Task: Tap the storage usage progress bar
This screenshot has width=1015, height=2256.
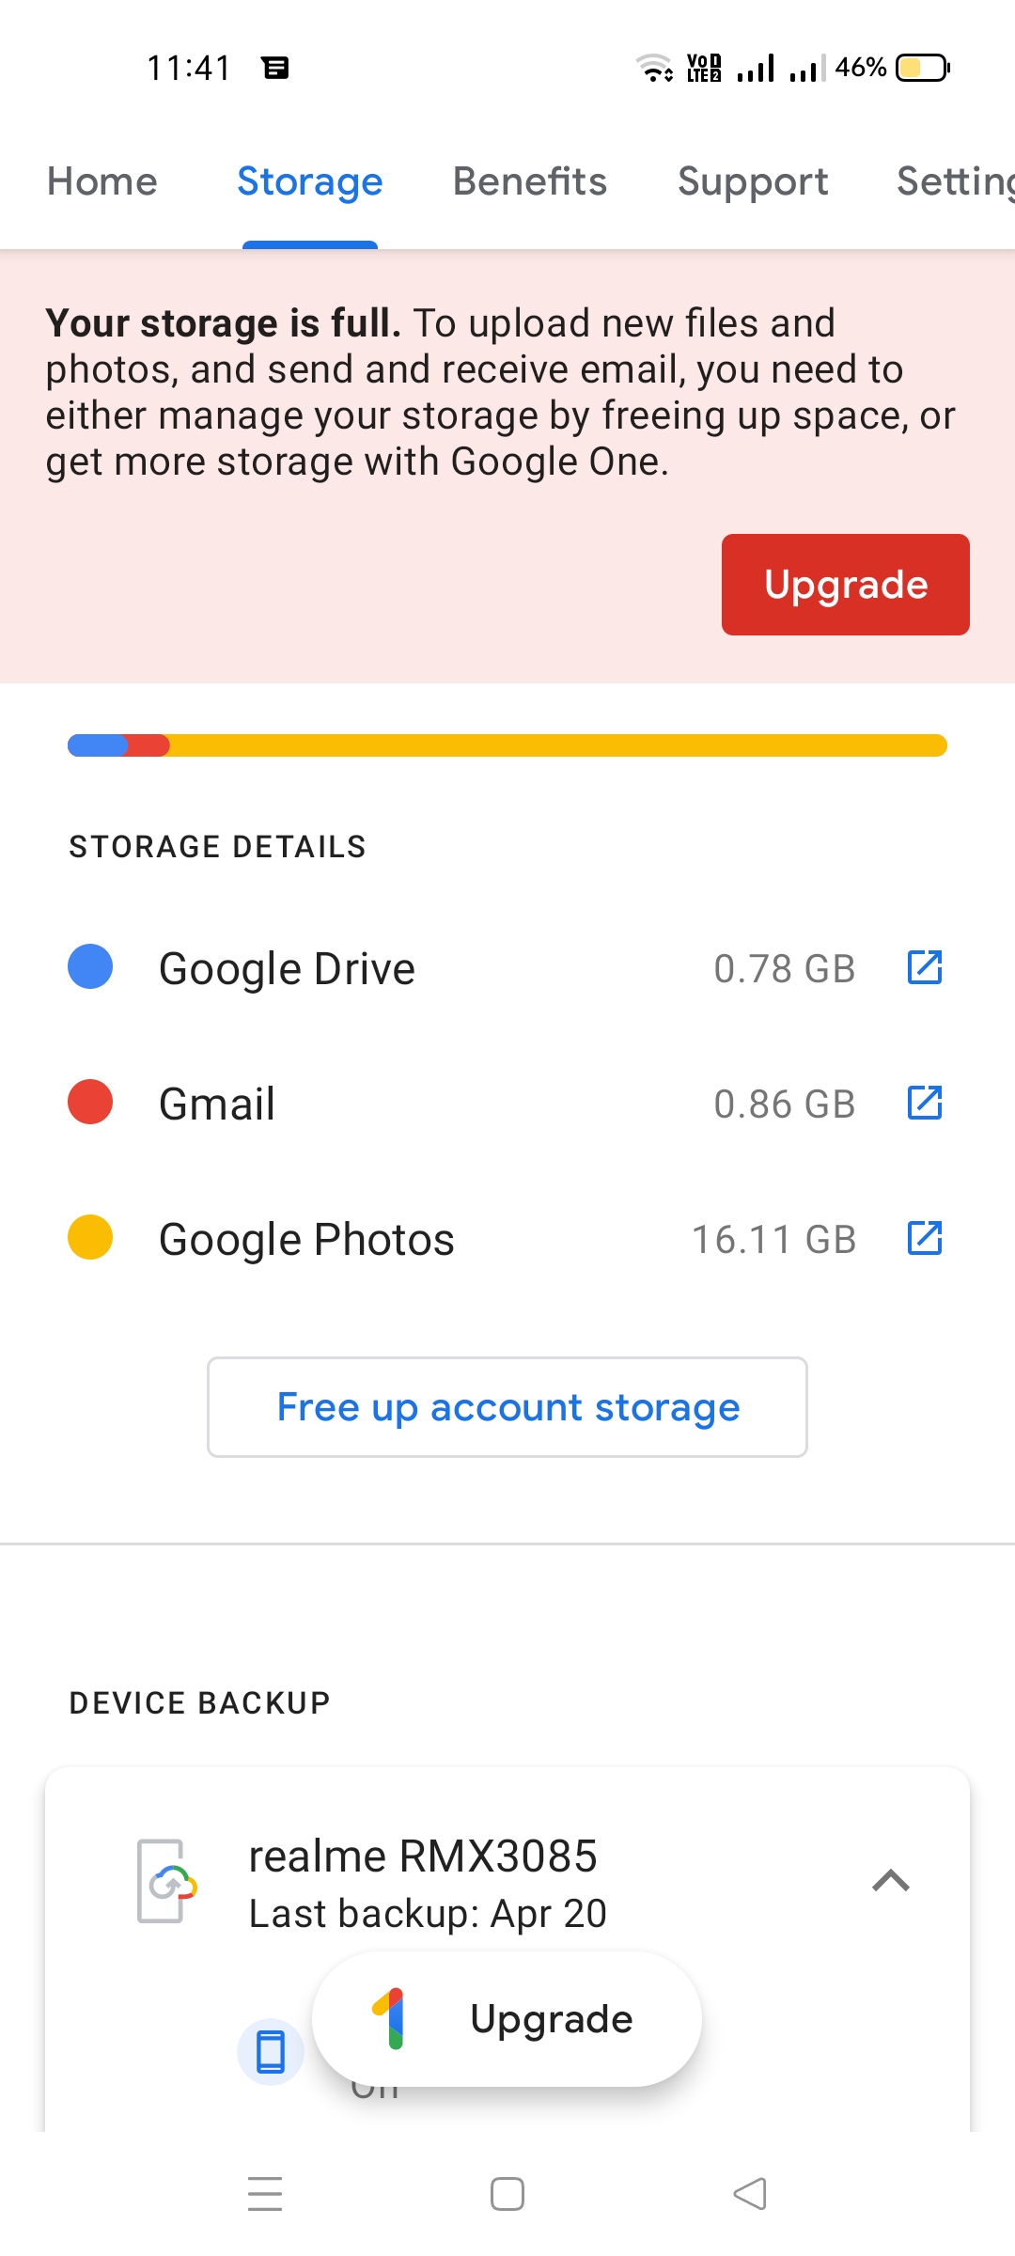Action: pos(507,745)
